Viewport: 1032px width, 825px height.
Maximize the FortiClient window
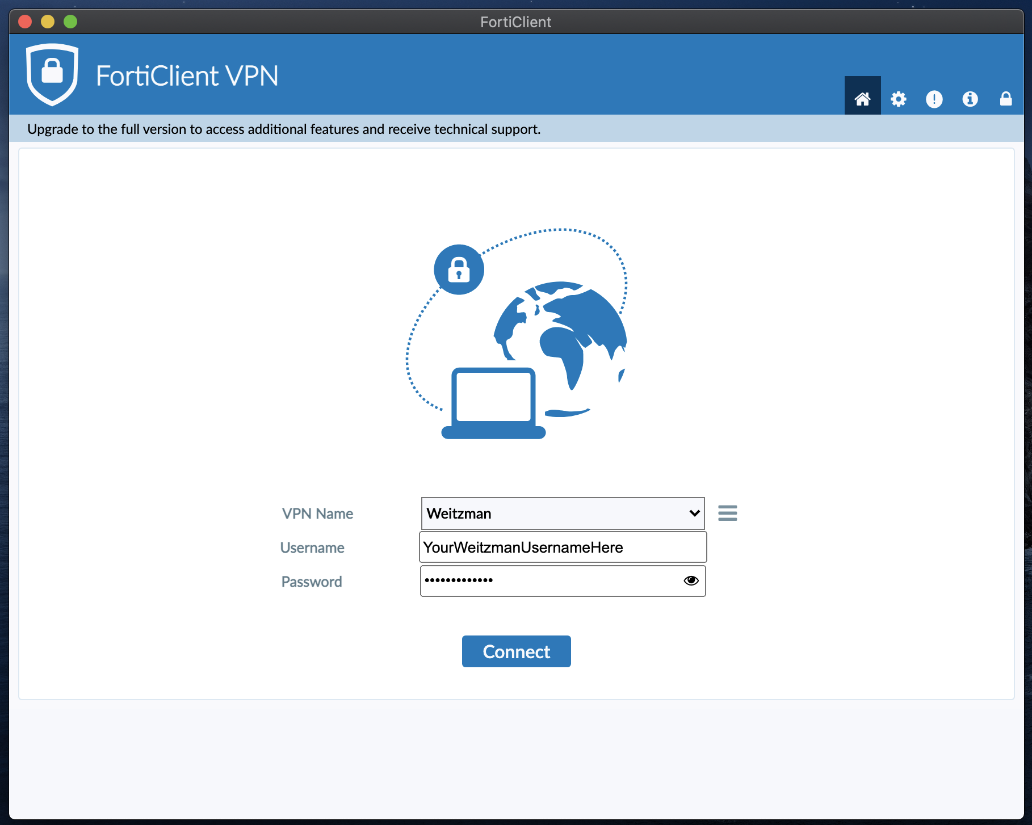point(70,22)
